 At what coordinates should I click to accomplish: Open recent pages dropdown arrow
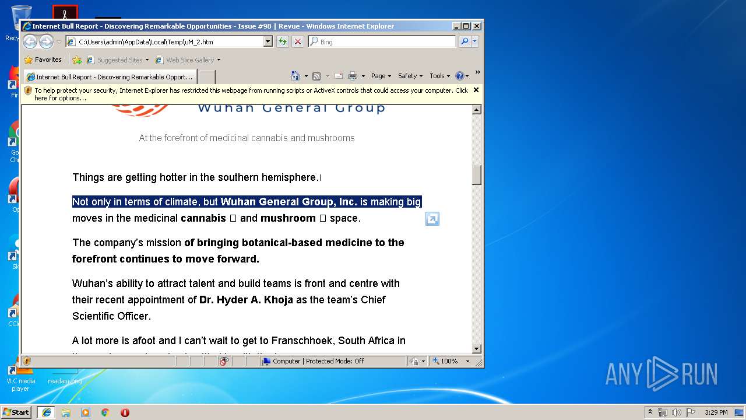(x=59, y=42)
